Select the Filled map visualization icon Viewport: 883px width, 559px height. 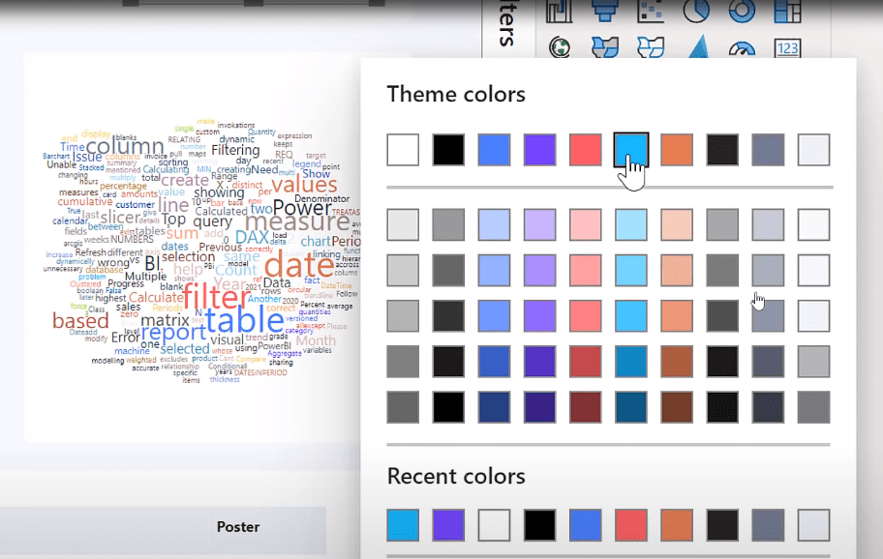point(605,47)
